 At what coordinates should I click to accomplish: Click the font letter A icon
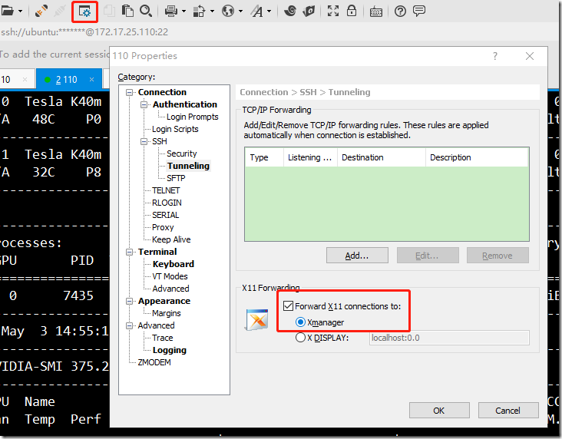(x=256, y=11)
